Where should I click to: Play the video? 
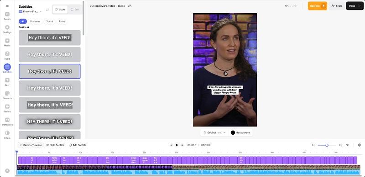(x=177, y=145)
